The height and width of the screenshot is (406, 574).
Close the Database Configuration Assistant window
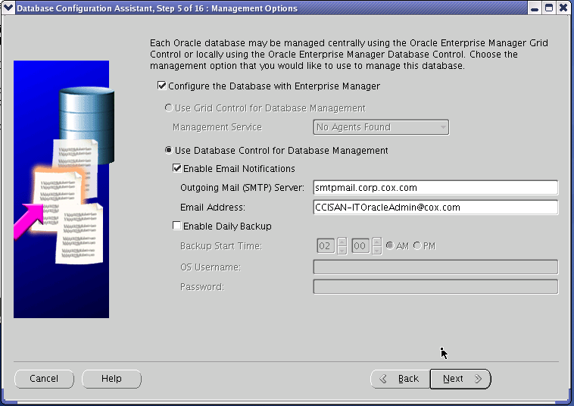[x=563, y=8]
